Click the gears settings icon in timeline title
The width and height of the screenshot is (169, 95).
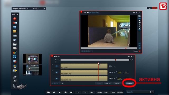[129, 56]
